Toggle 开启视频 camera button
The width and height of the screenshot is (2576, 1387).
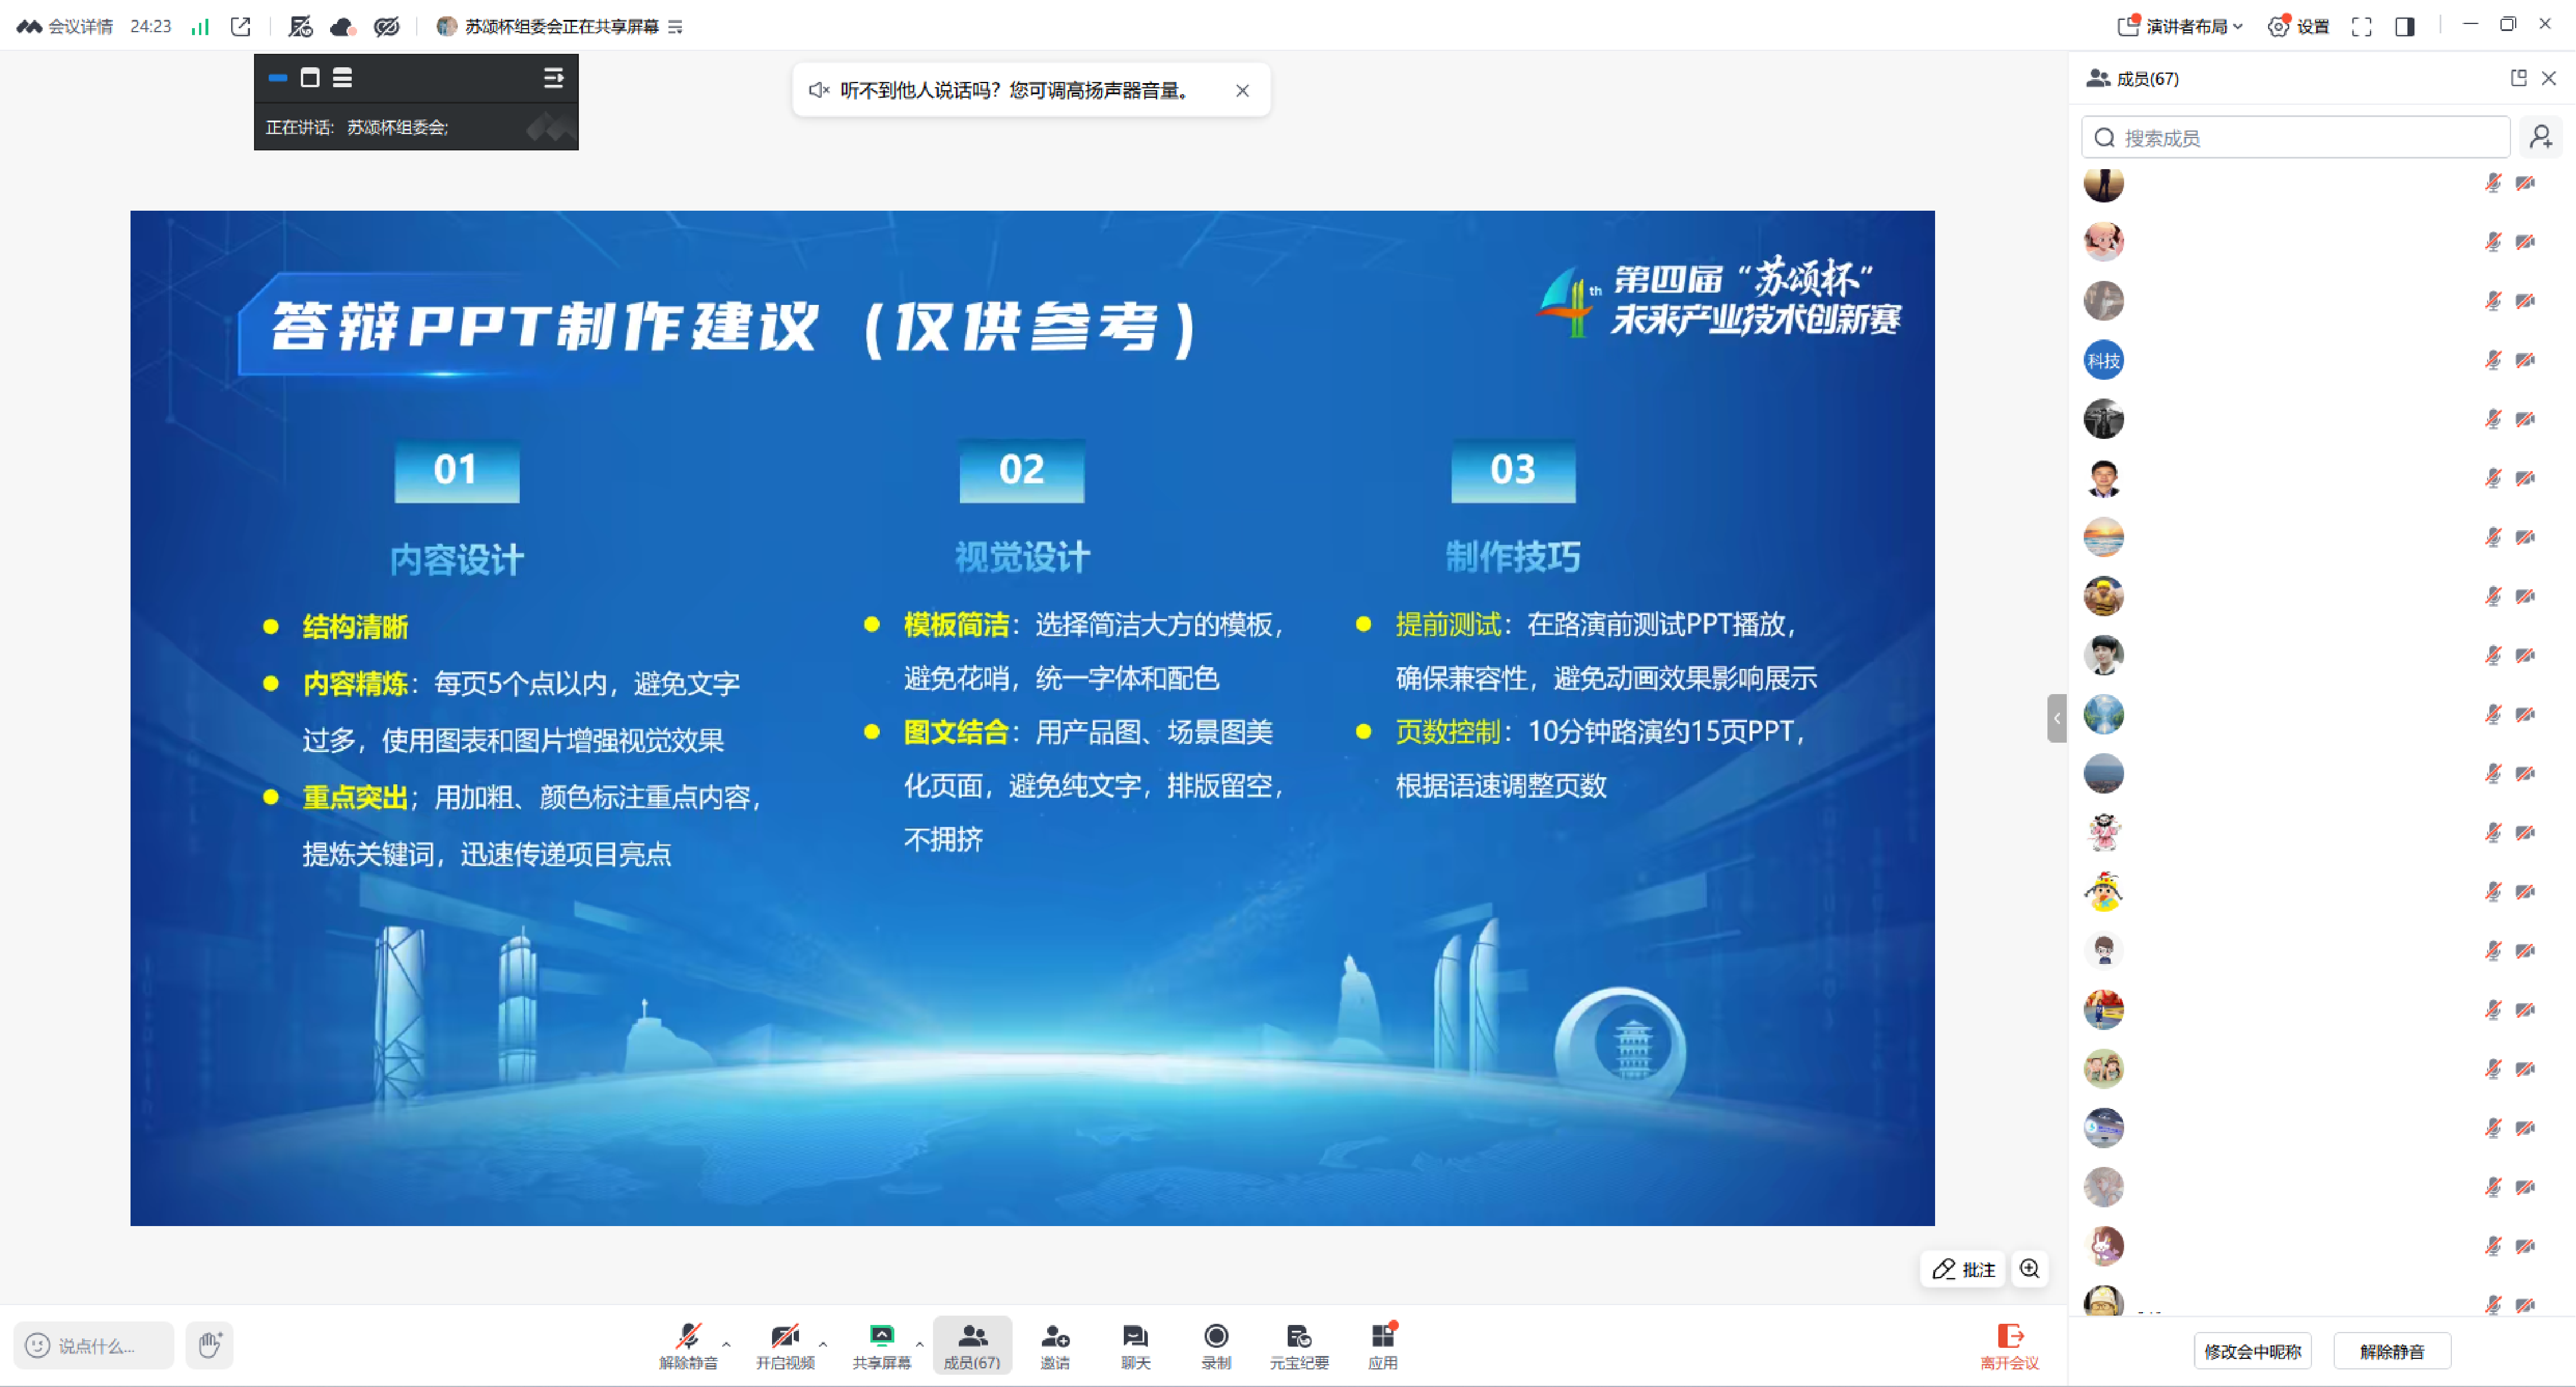click(785, 1345)
